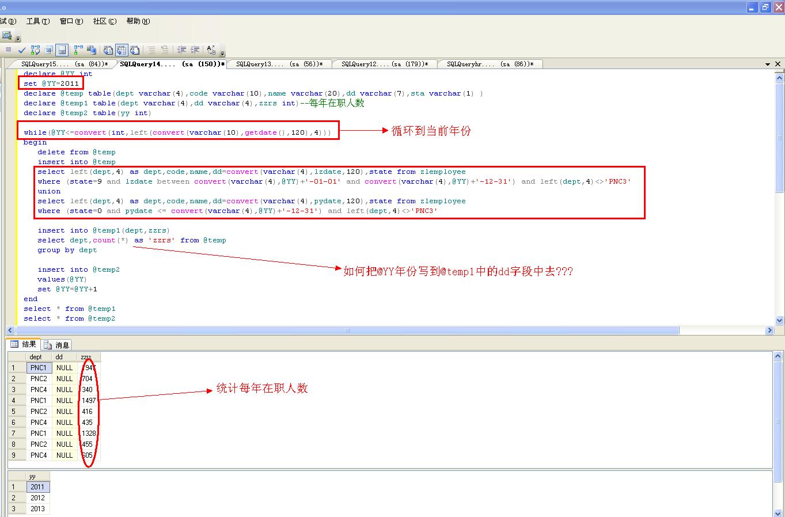Select the SQLQuery14 (sa (150)) tab
Image resolution: width=785 pixels, height=517 pixels.
pyautogui.click(x=172, y=64)
